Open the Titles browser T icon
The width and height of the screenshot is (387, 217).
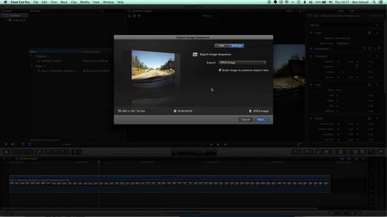point(348,152)
